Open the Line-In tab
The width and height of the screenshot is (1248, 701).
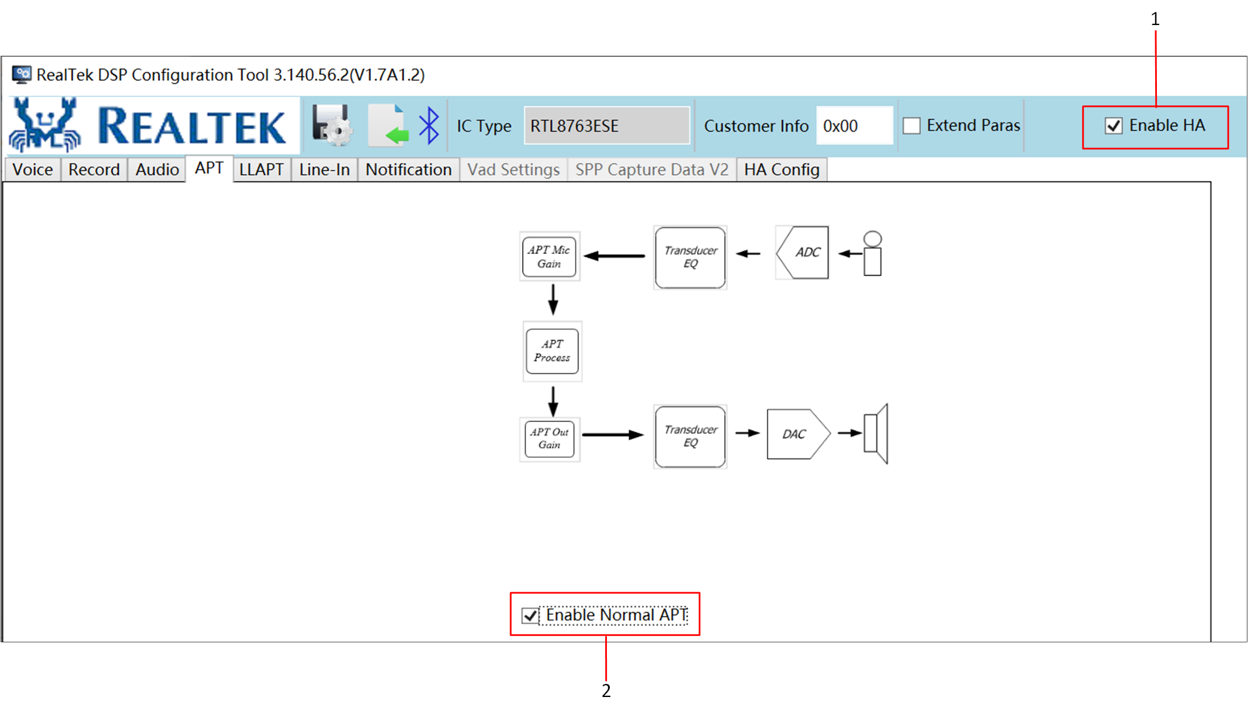click(325, 170)
